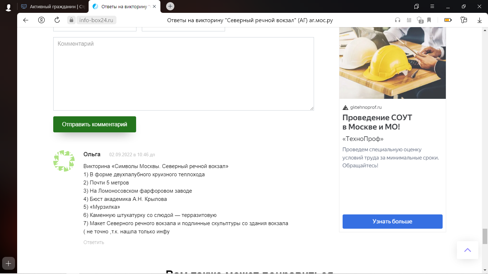Click Ответить under Ольга's comment
488x274 pixels.
click(94, 242)
